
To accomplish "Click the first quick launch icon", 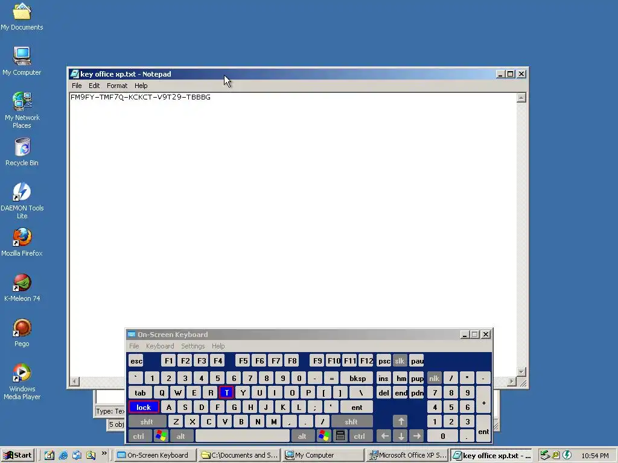I will click(x=49, y=455).
